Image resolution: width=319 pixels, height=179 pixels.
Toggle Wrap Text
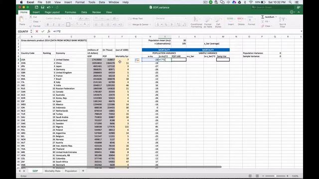click(x=136, y=18)
